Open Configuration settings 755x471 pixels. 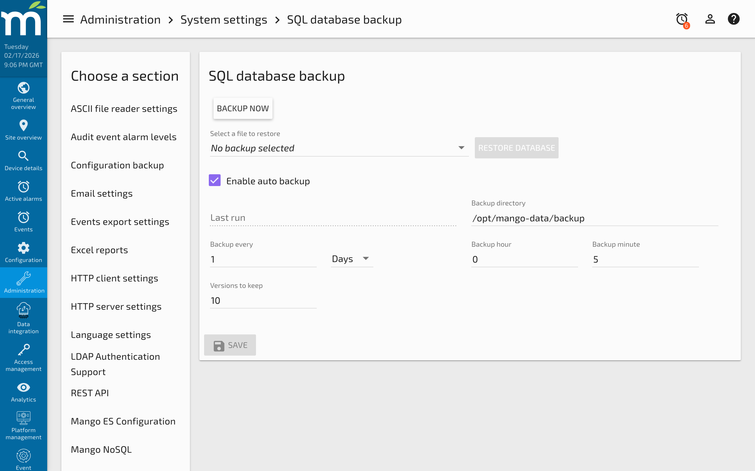click(x=23, y=252)
